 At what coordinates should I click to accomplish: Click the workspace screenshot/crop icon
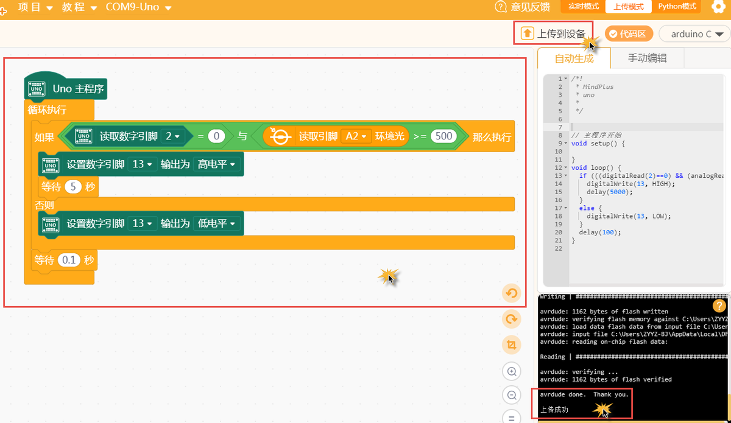511,345
